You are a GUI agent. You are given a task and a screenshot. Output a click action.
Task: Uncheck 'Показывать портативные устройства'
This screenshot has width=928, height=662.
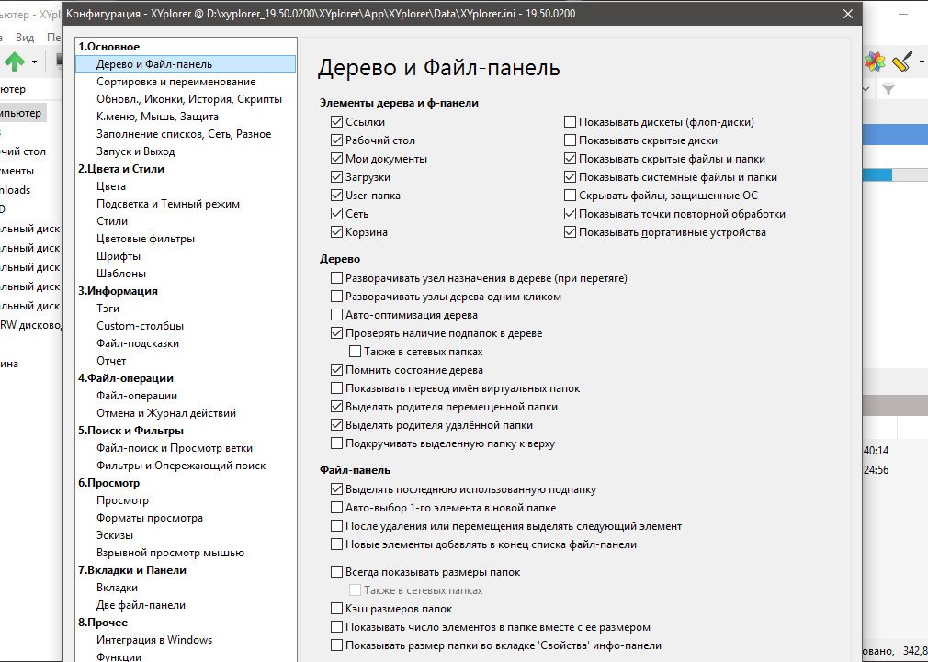[570, 232]
